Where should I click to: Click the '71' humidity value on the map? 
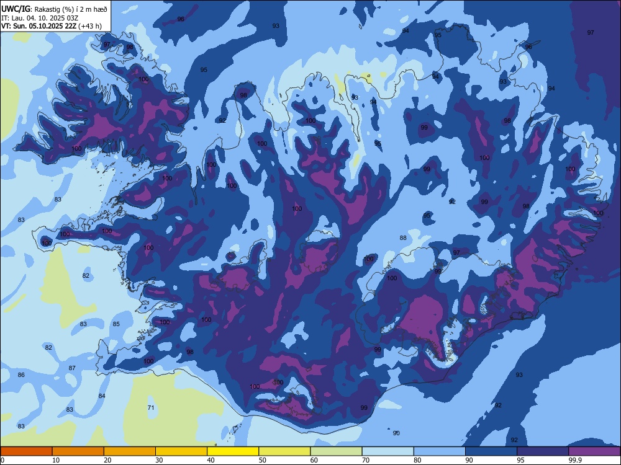tap(150, 408)
